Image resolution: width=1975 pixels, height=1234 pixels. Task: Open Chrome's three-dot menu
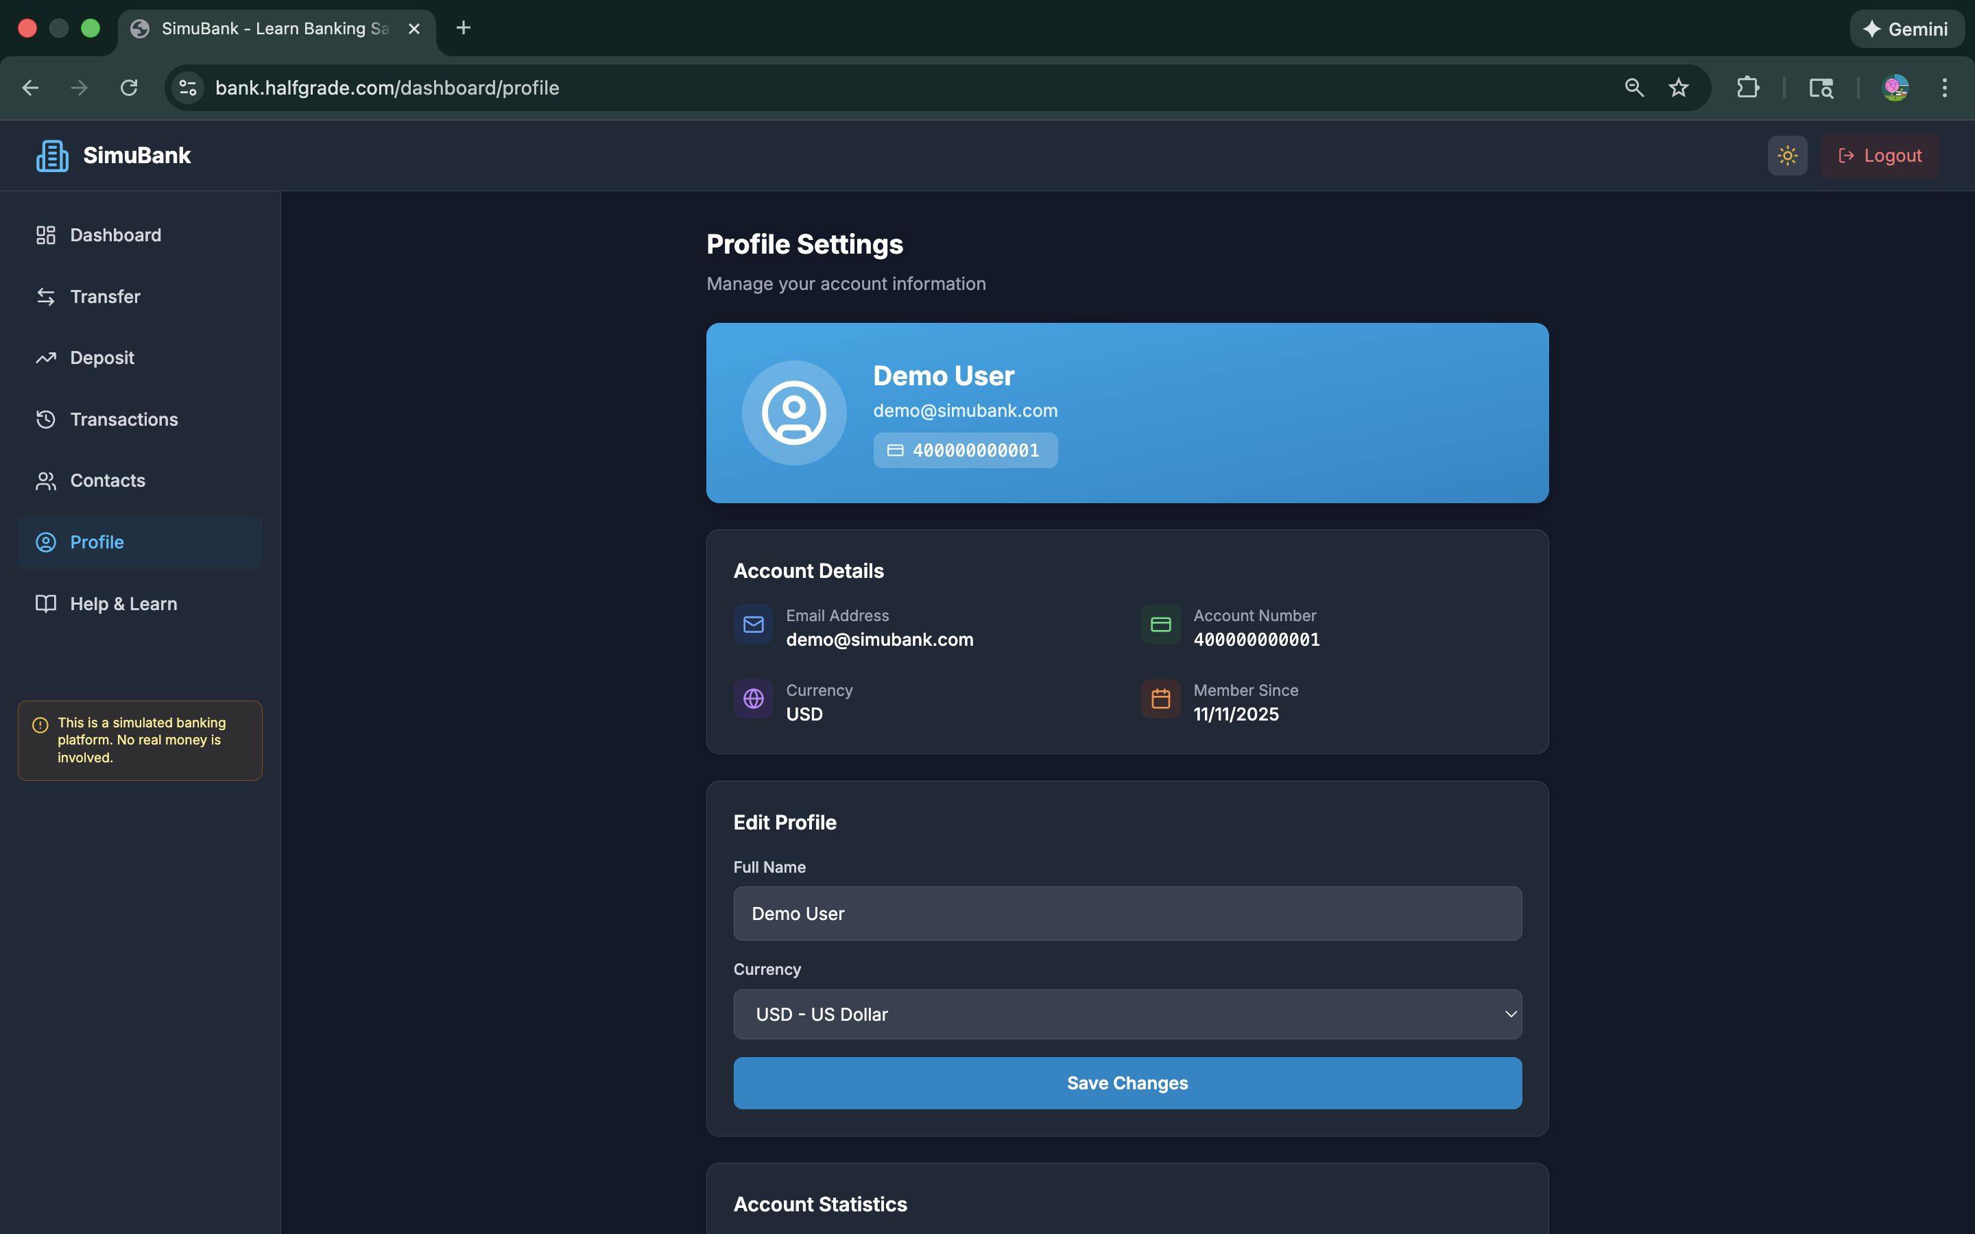tap(1945, 87)
